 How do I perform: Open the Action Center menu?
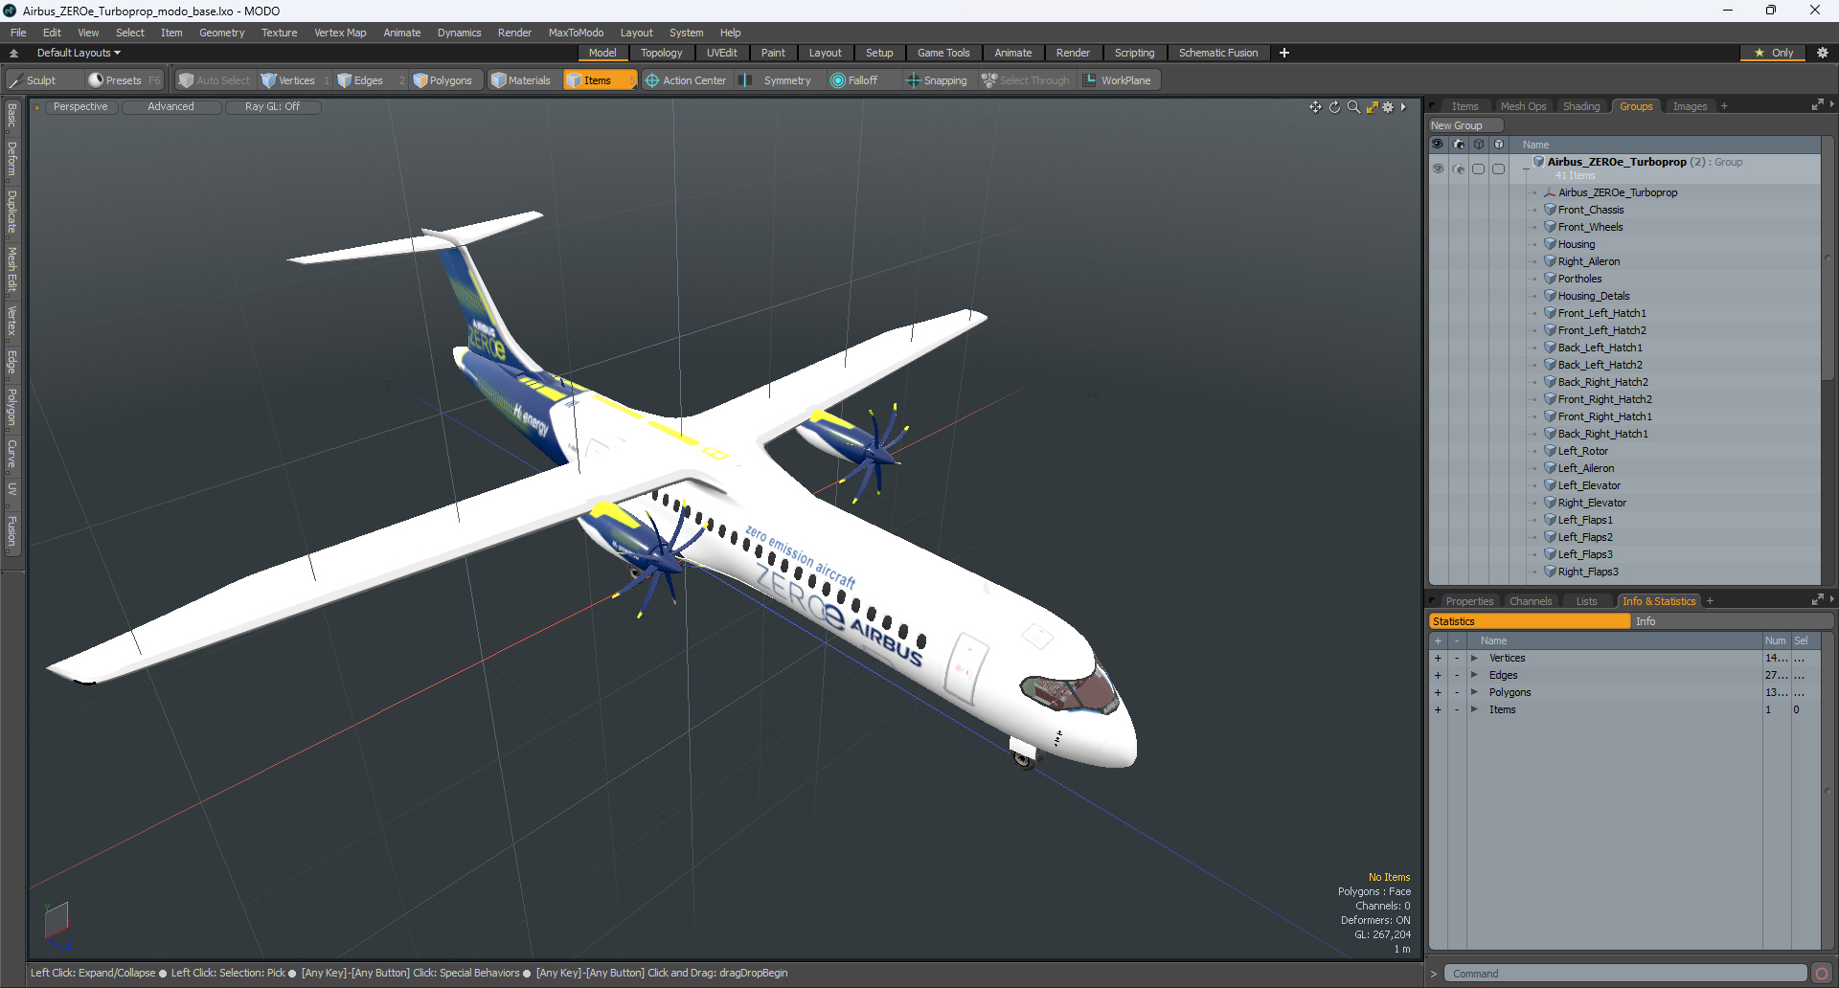[686, 80]
